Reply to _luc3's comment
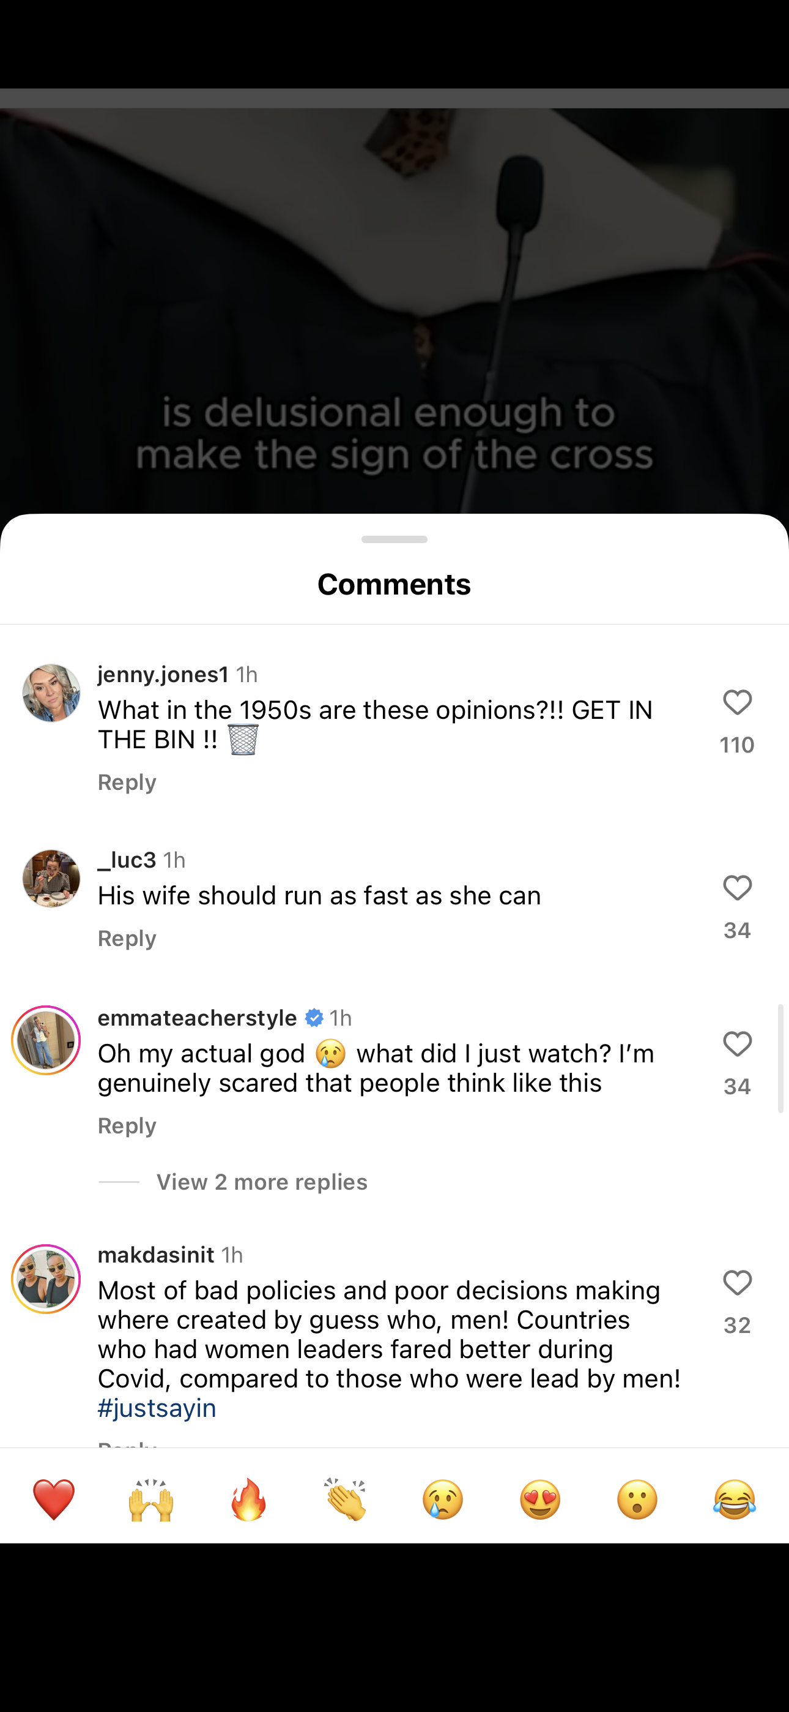 pyautogui.click(x=127, y=939)
